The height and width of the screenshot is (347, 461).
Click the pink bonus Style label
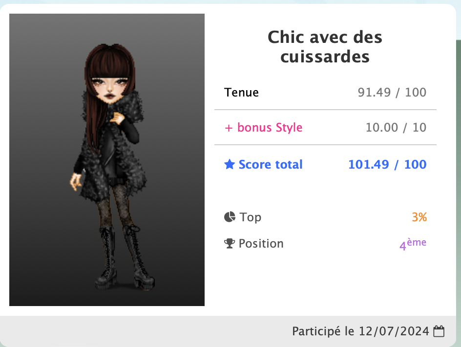[x=263, y=128]
